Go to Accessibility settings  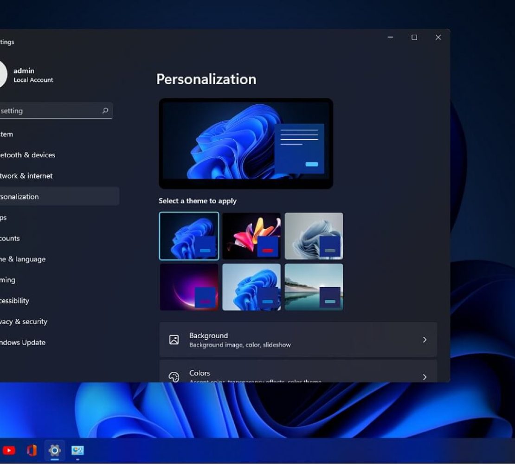(14, 301)
